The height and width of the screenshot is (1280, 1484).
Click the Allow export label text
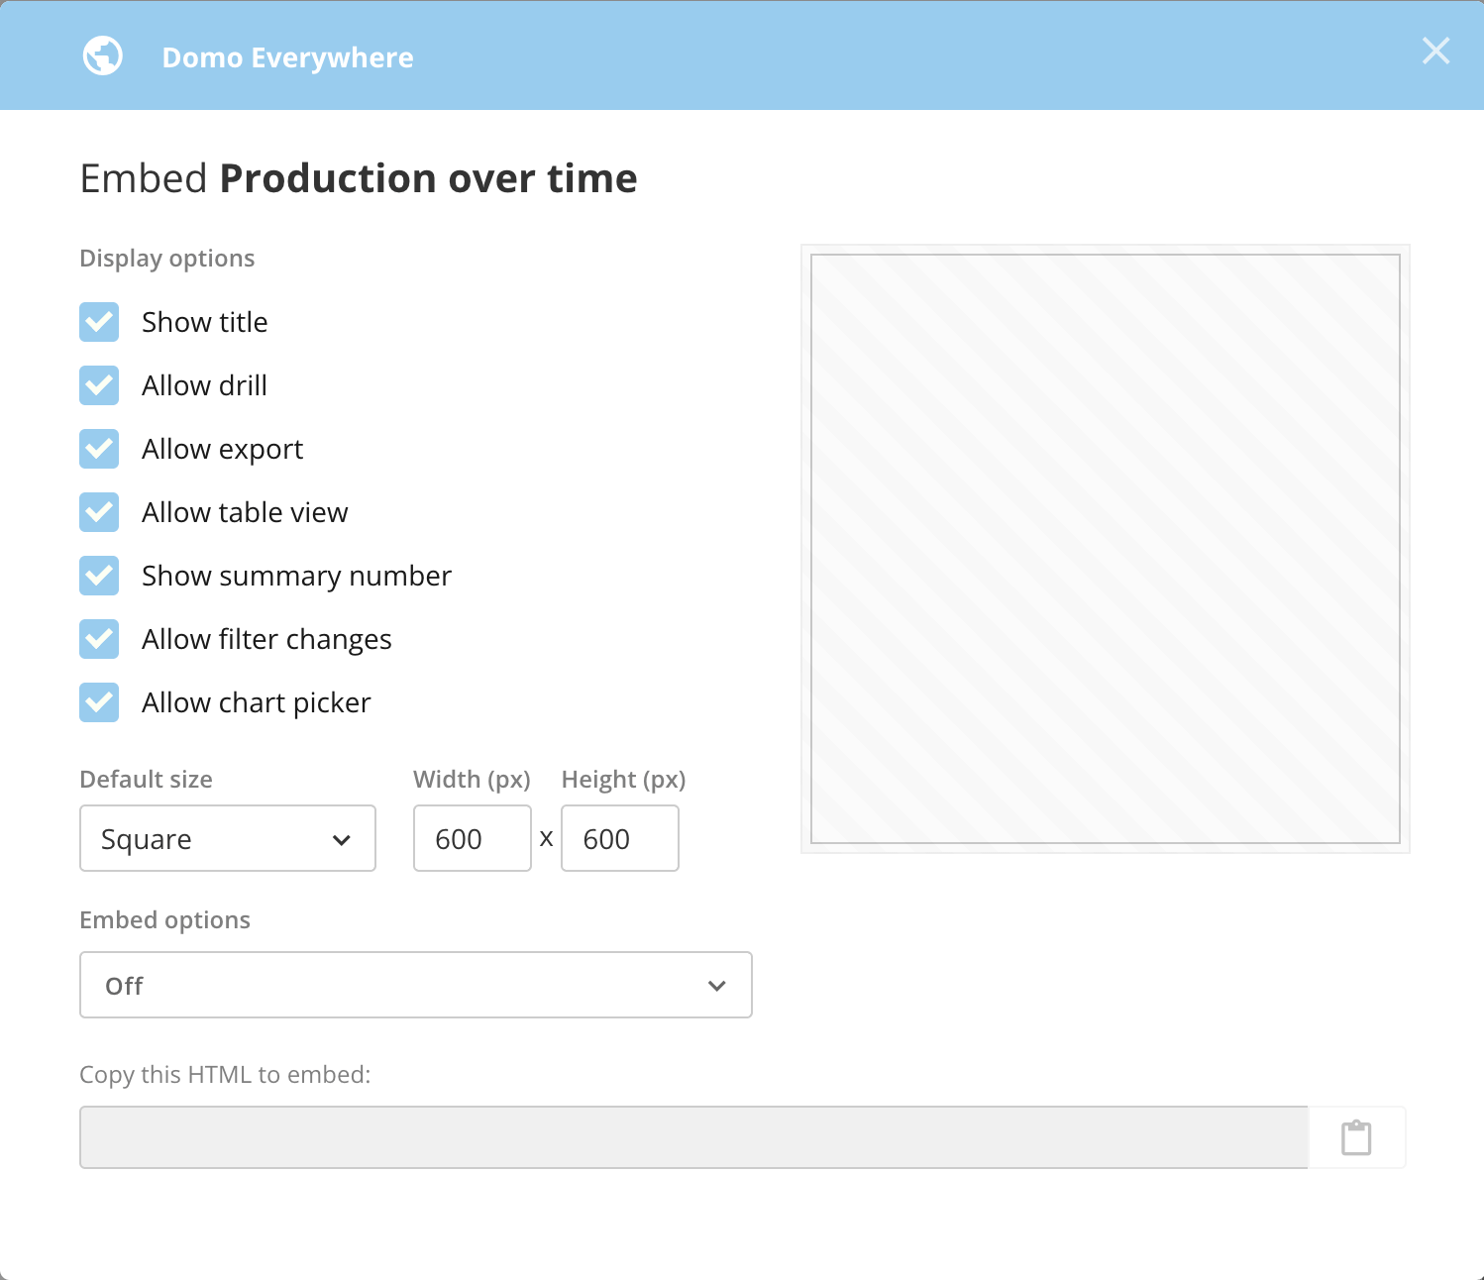223,450
